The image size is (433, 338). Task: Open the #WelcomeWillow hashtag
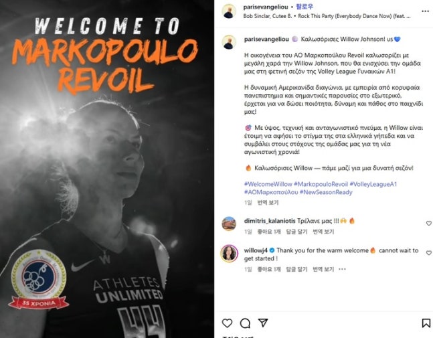click(268, 184)
